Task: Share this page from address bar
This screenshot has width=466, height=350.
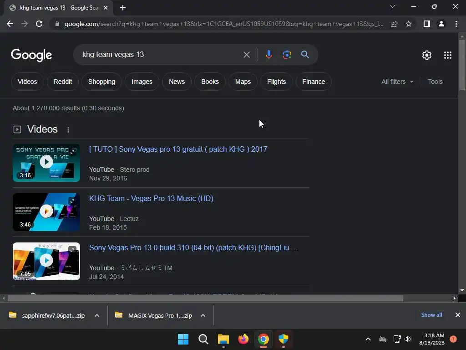Action: click(x=394, y=24)
